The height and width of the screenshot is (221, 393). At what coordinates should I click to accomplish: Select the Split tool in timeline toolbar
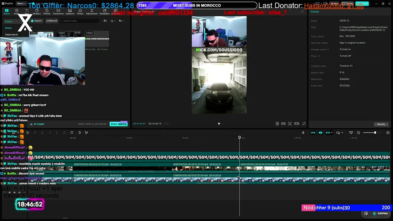42,133
